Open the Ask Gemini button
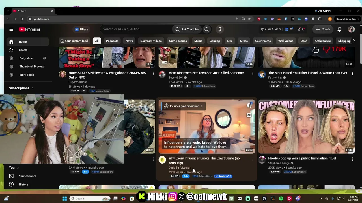 (x=323, y=11)
